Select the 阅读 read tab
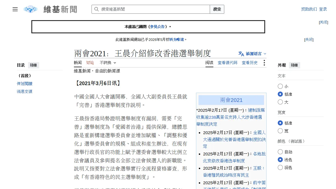The height and width of the screenshot is (189, 336). (x=209, y=63)
